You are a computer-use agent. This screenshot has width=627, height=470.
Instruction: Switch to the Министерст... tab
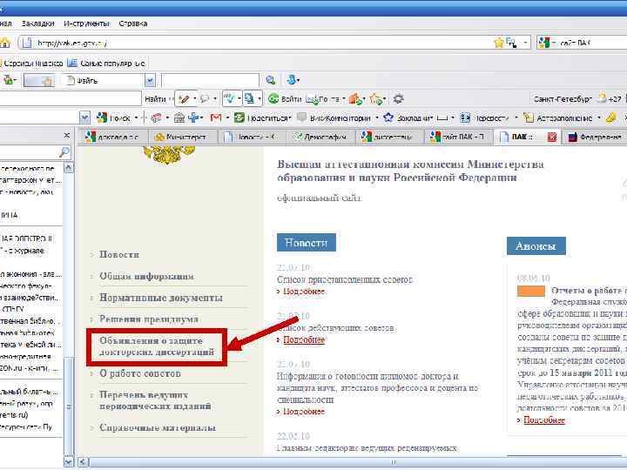tap(182, 137)
